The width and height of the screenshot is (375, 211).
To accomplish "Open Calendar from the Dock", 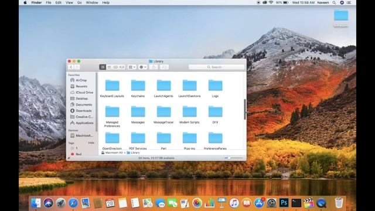I will (x=110, y=203).
